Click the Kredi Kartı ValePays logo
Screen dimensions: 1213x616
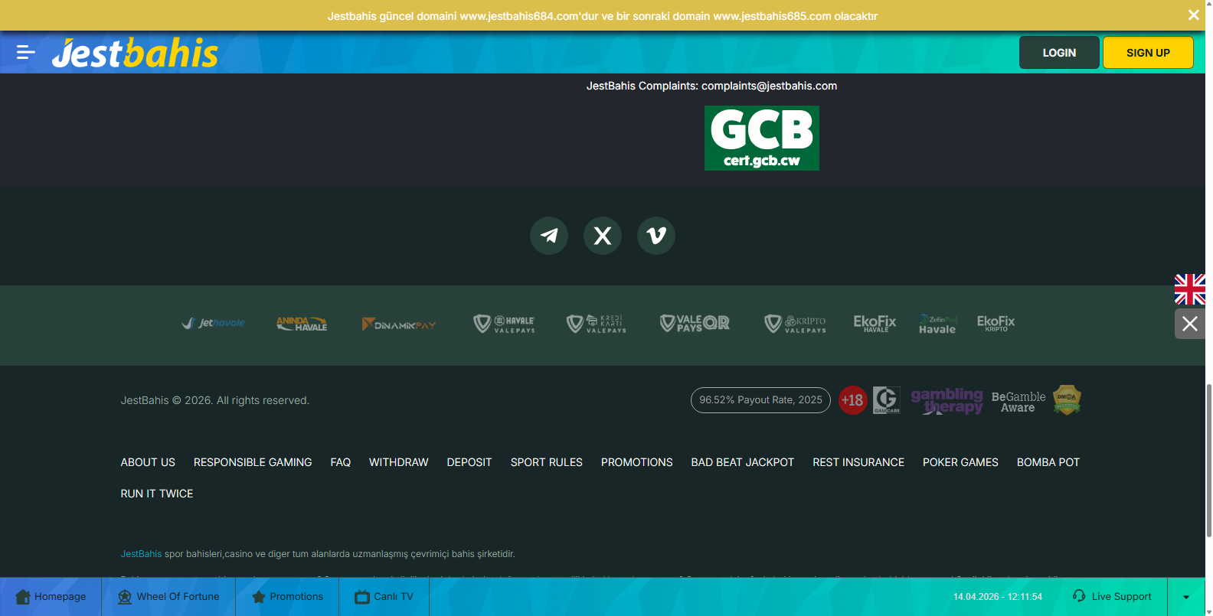click(597, 324)
